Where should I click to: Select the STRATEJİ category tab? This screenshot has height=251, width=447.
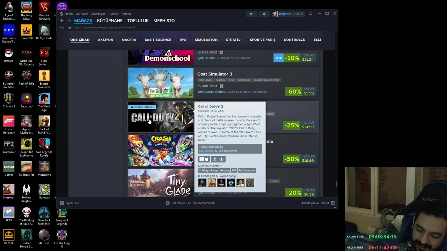click(234, 40)
